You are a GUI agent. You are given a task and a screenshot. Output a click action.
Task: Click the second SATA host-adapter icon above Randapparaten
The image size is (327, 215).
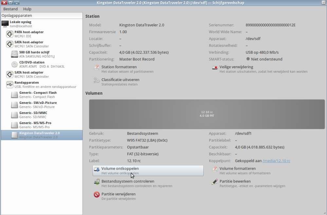[9, 74]
